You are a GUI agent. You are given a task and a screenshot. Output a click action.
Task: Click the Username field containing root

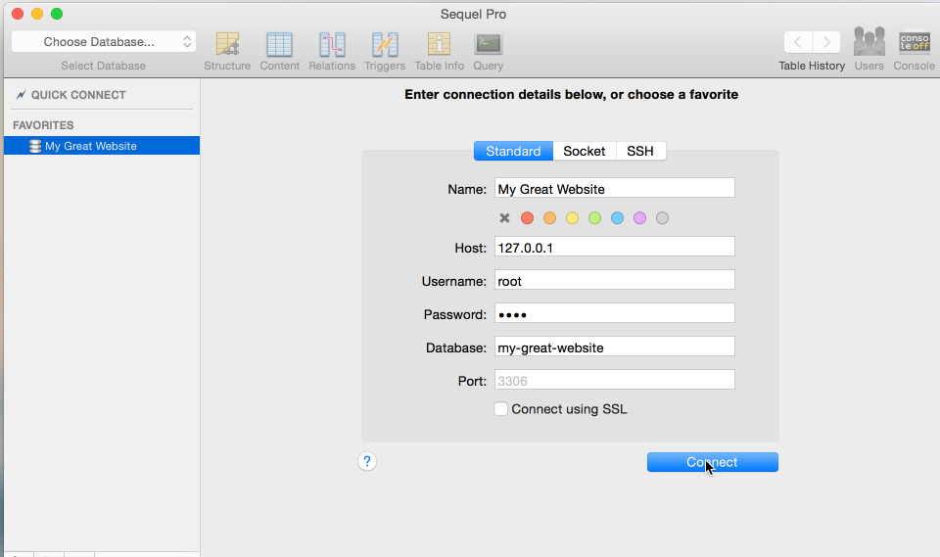coord(615,281)
